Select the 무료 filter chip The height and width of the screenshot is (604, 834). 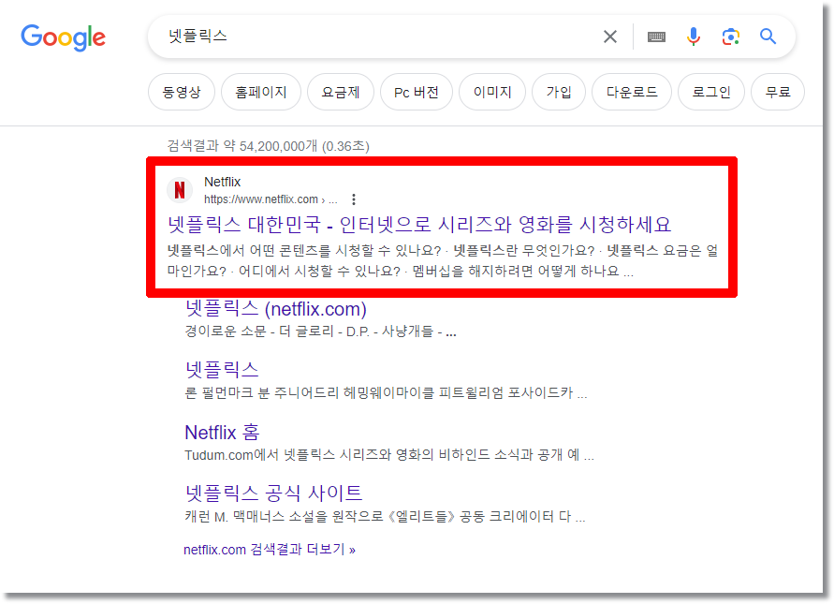[778, 92]
